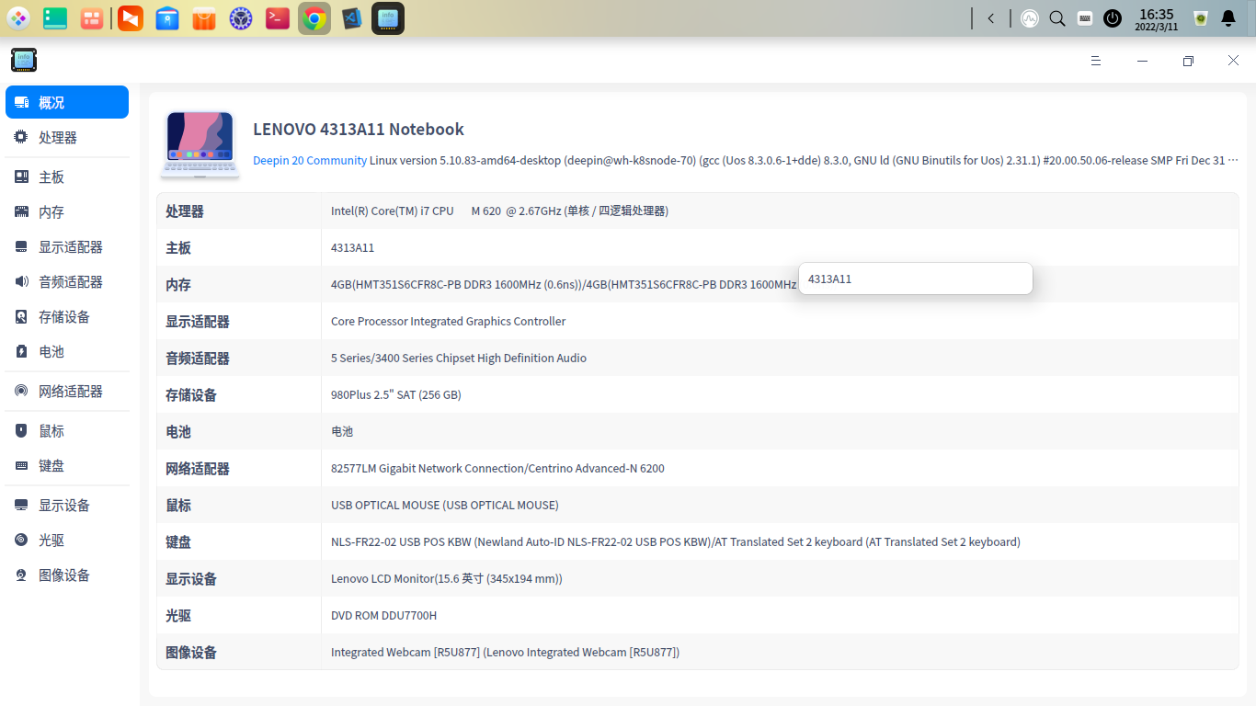Viewport: 1256px width, 706px height.
Task: Click the 存储设备 label in the overview table
Action: pyautogui.click(x=191, y=394)
